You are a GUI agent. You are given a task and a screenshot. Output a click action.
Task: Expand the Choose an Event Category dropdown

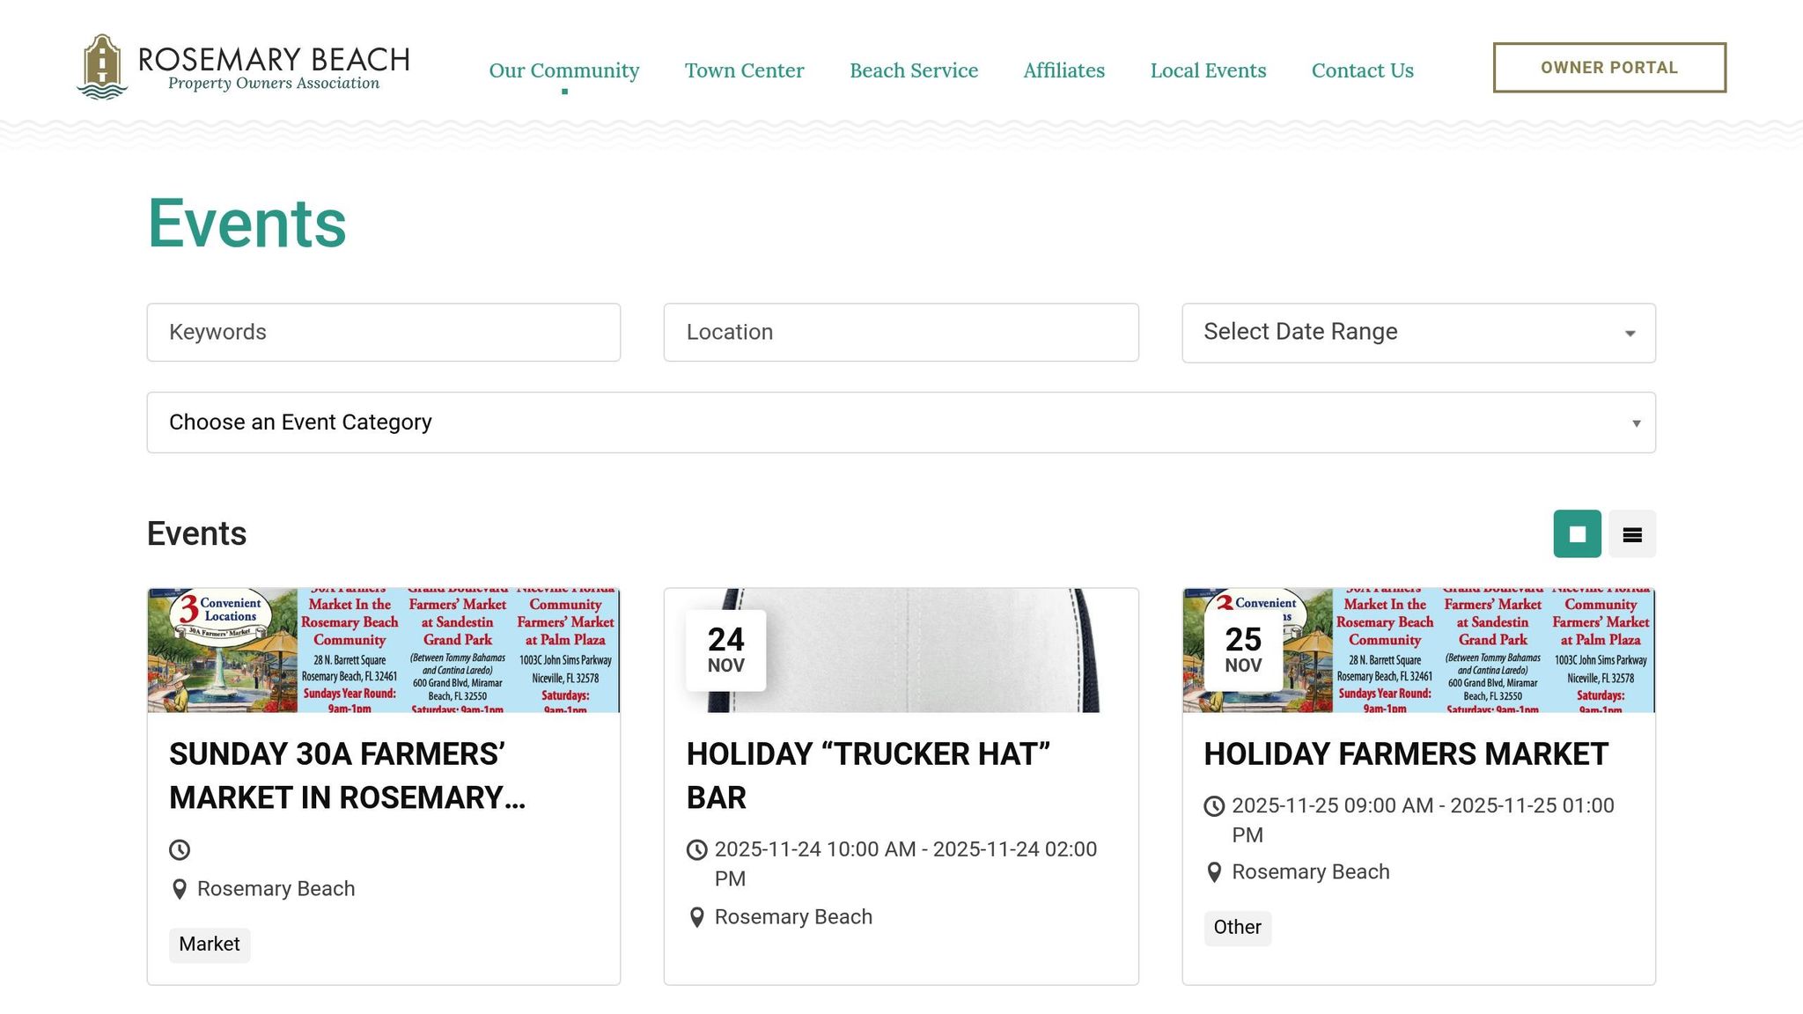[x=900, y=422]
